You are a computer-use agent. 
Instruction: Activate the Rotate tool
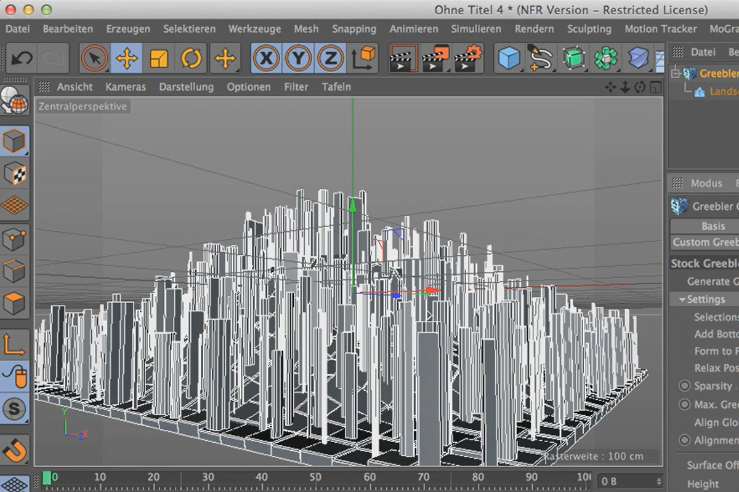(x=191, y=59)
